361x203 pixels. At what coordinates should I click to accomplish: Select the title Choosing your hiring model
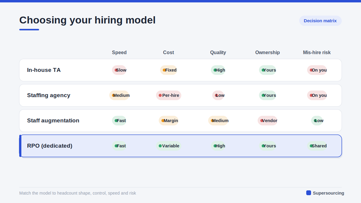point(87,20)
